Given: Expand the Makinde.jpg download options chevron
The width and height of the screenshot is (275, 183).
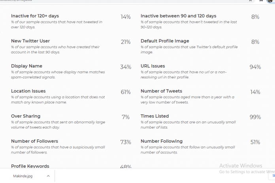Looking at the screenshot, I should click(x=48, y=176).
